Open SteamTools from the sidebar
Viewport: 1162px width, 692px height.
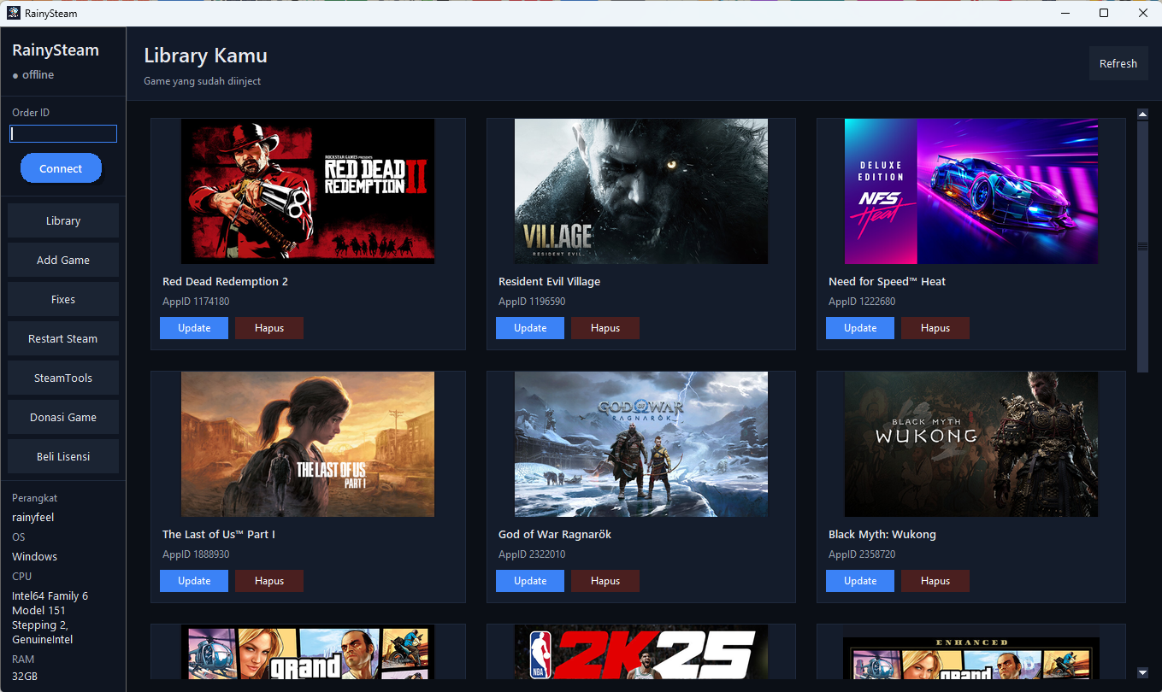(63, 378)
